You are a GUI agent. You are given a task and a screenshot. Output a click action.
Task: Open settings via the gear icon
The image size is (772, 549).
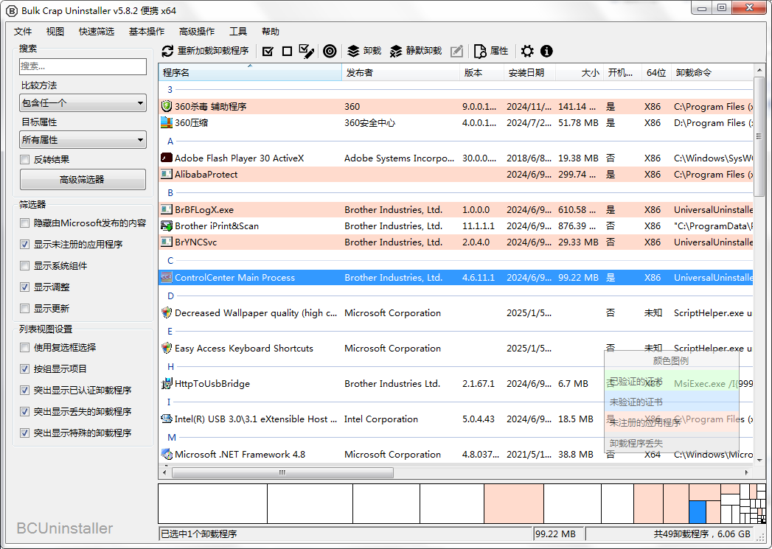[x=527, y=51]
